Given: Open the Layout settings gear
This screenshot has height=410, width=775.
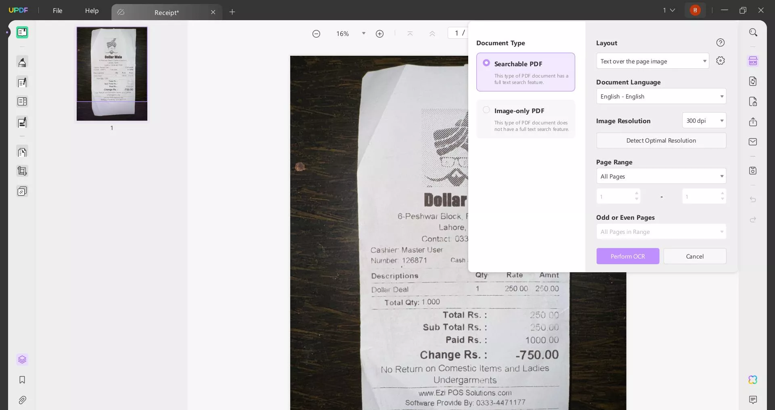Looking at the screenshot, I should pyautogui.click(x=721, y=61).
